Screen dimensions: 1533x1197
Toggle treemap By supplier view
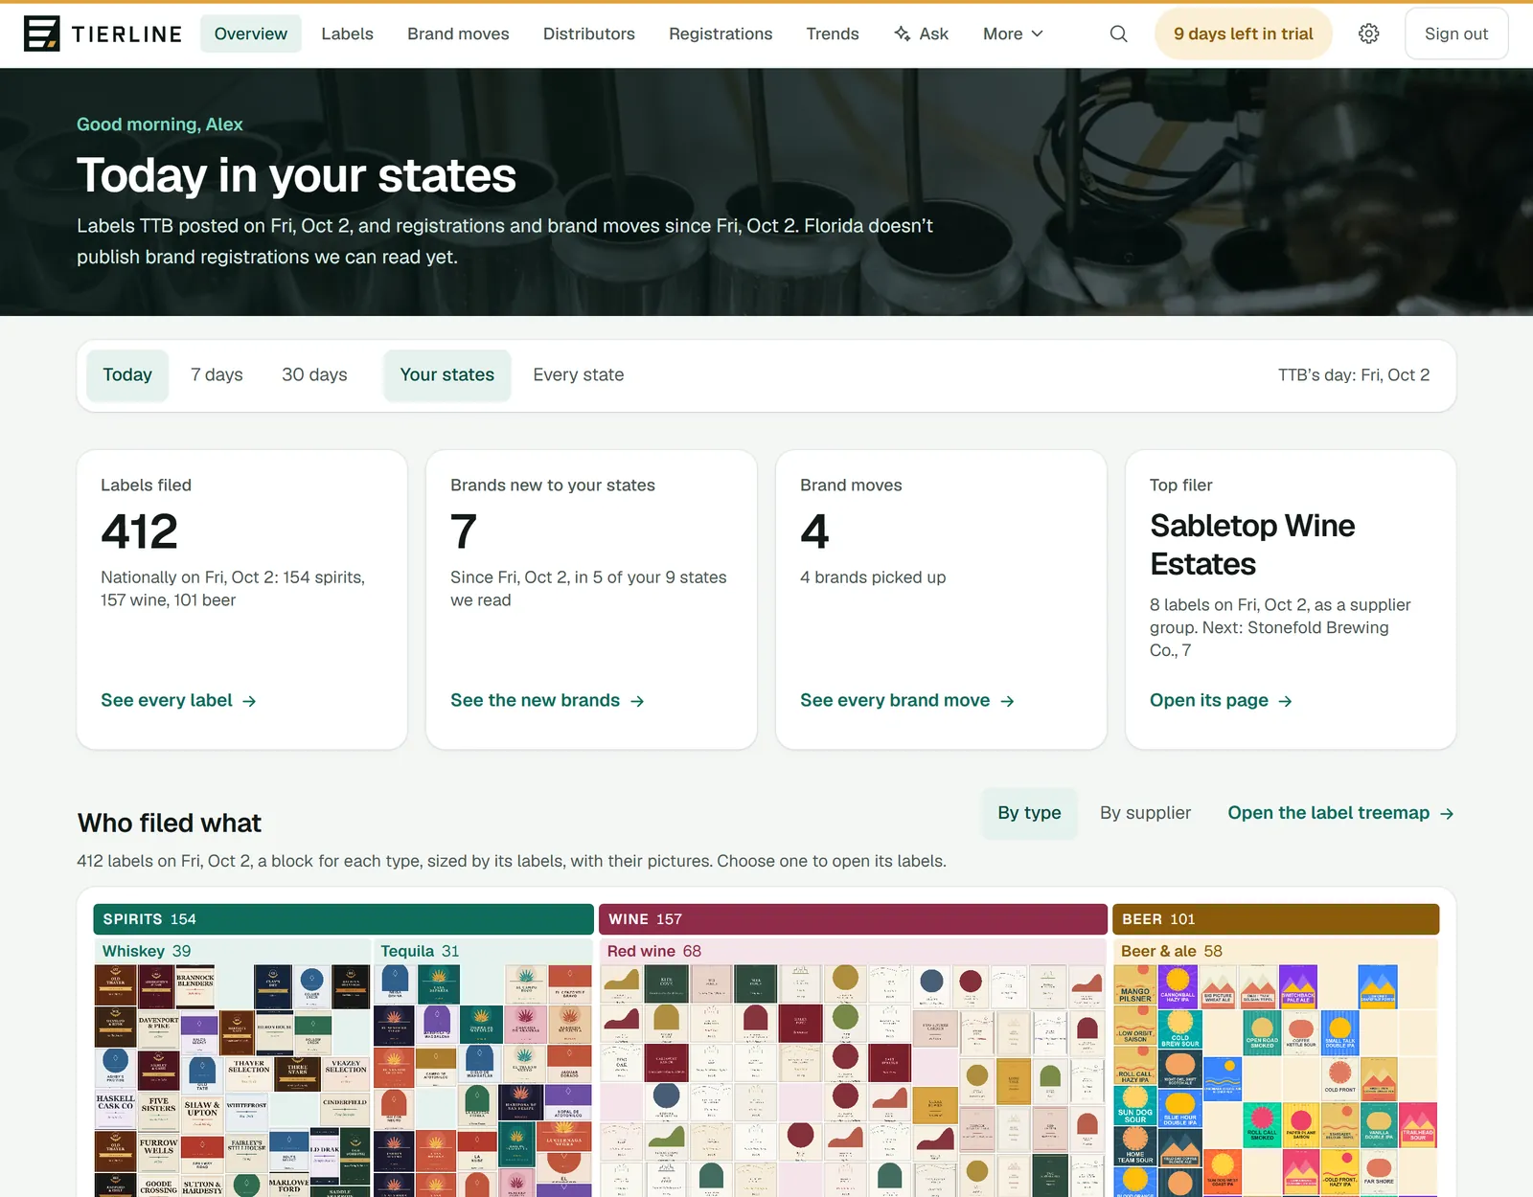1145,813
